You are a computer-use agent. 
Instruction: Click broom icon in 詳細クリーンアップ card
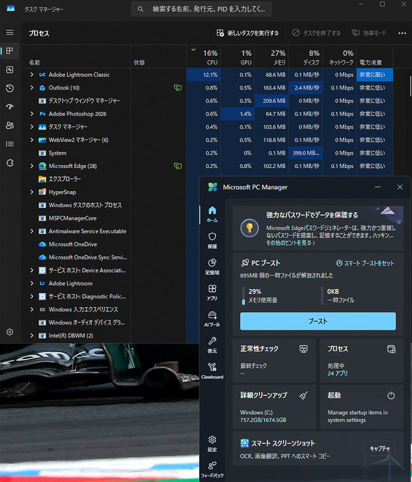coord(303,395)
